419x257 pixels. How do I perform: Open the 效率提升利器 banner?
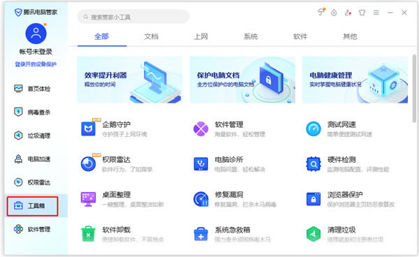click(130, 80)
